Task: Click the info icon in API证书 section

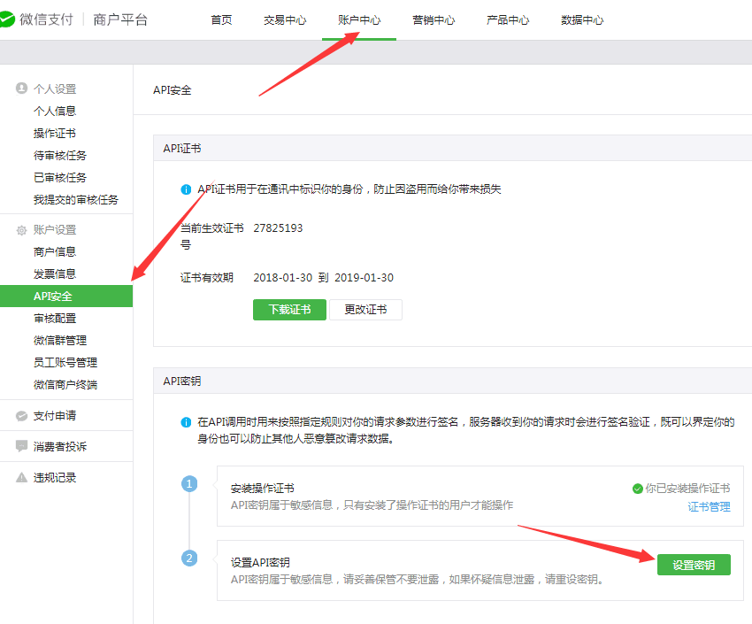Action: [x=186, y=189]
